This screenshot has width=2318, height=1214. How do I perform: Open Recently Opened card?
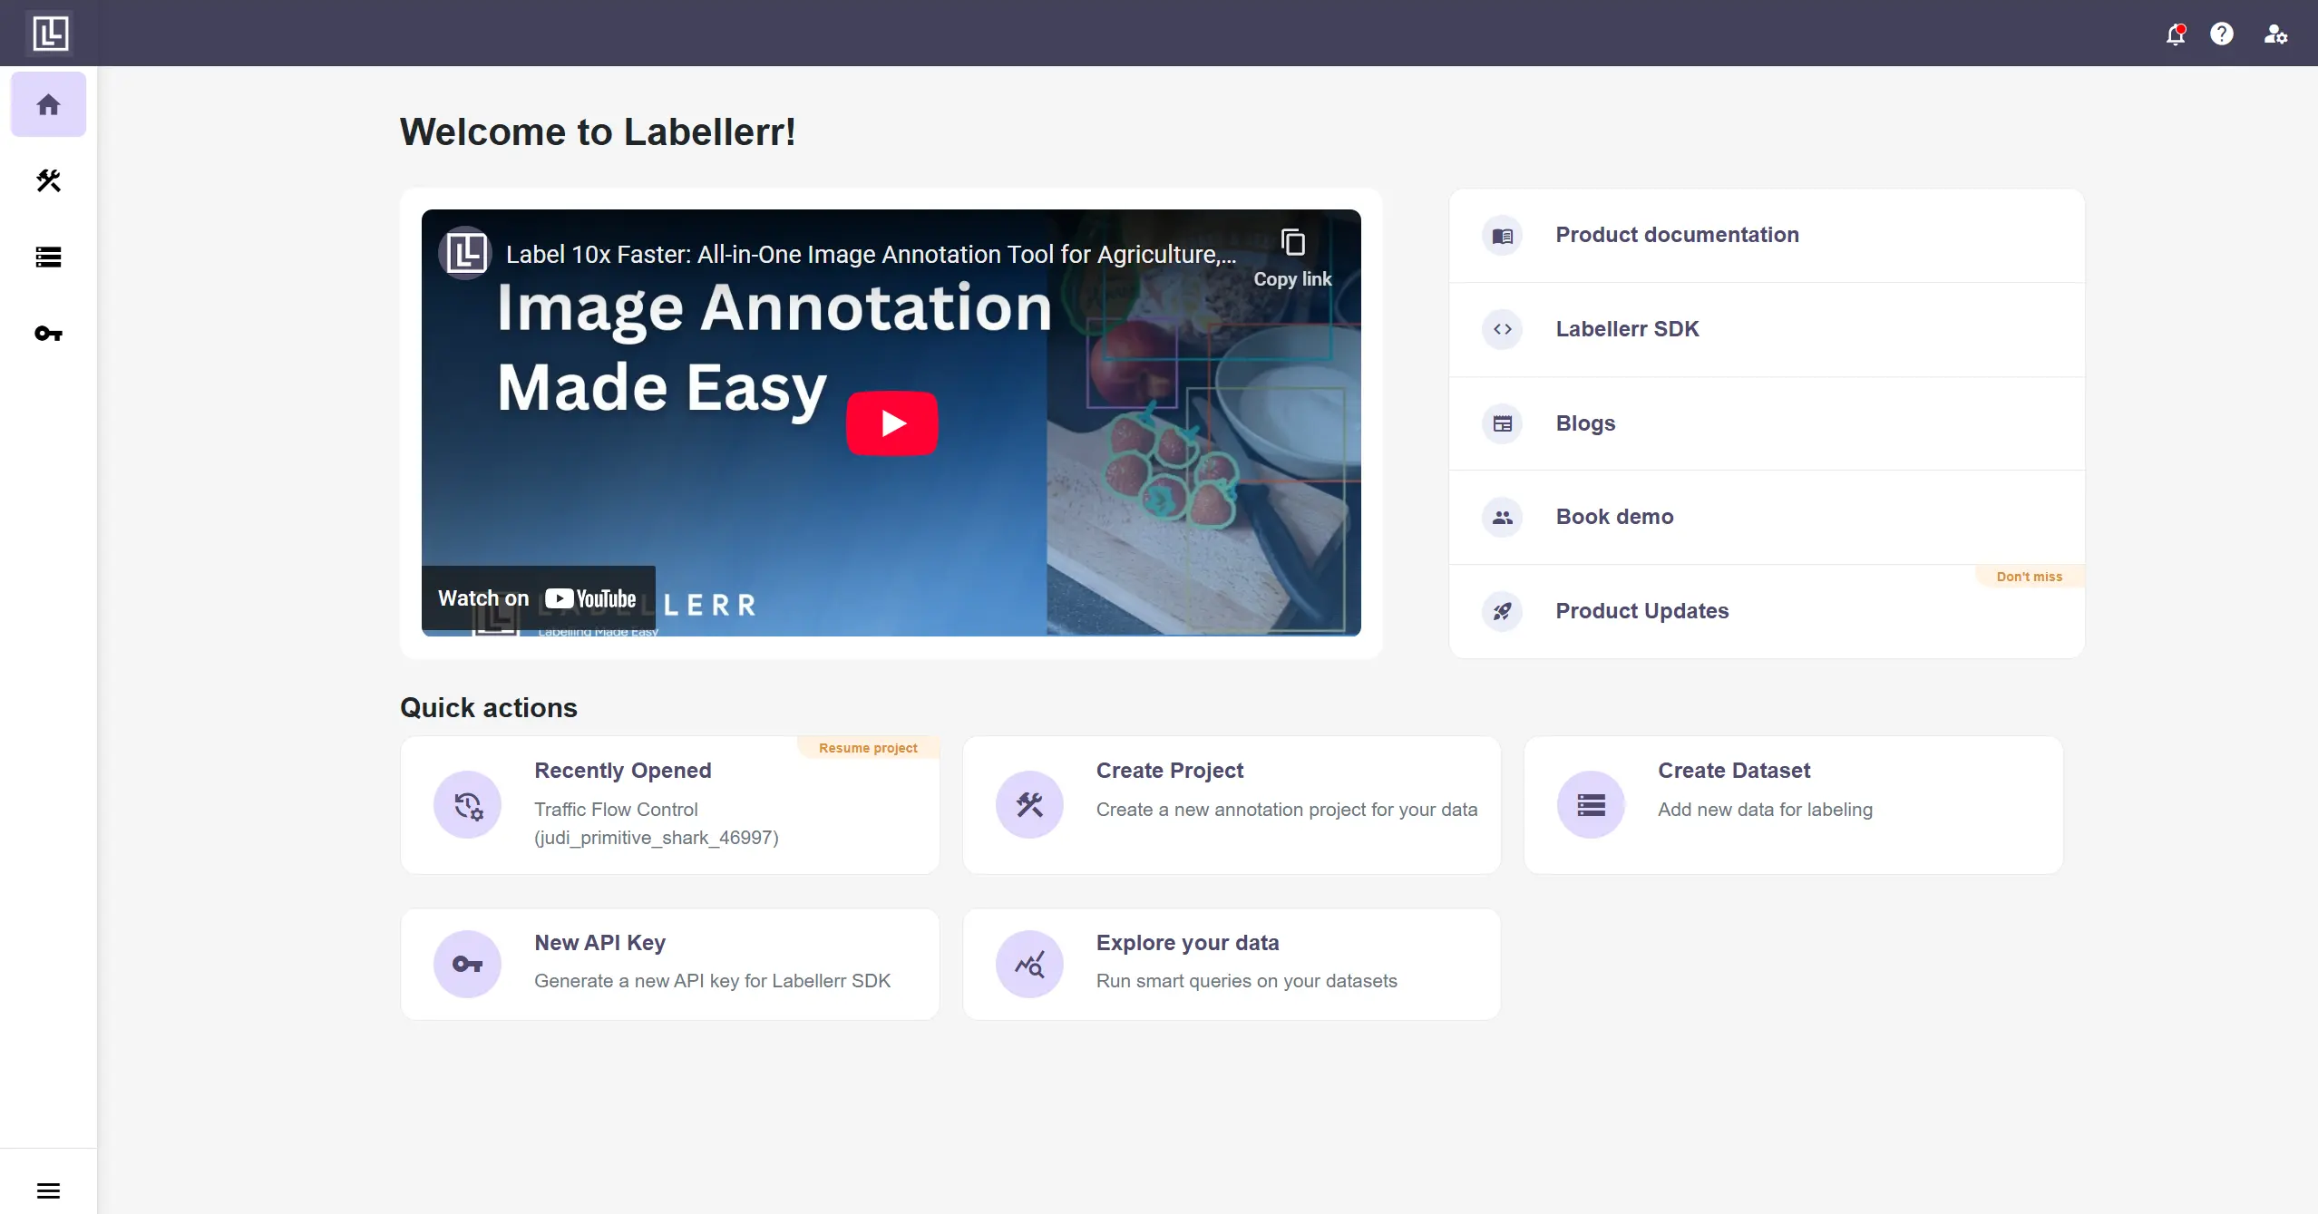point(670,805)
